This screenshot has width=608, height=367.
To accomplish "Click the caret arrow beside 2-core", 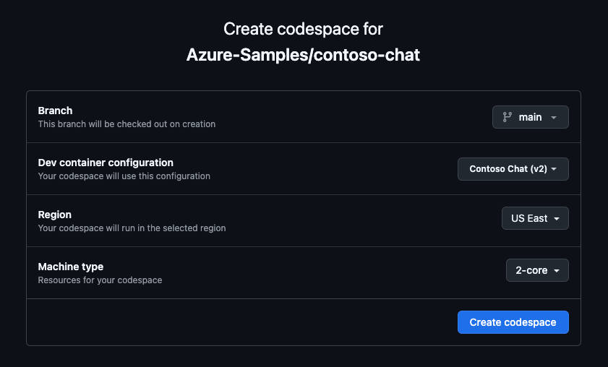I will click(x=557, y=271).
